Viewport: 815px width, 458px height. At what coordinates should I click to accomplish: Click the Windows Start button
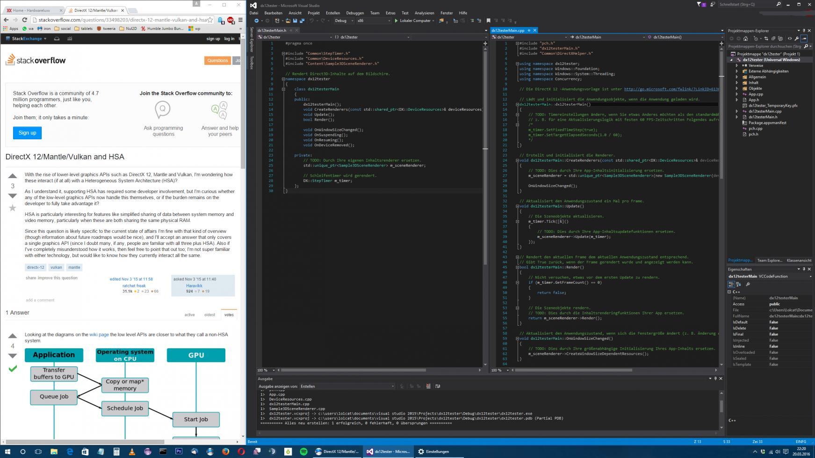tap(7, 451)
